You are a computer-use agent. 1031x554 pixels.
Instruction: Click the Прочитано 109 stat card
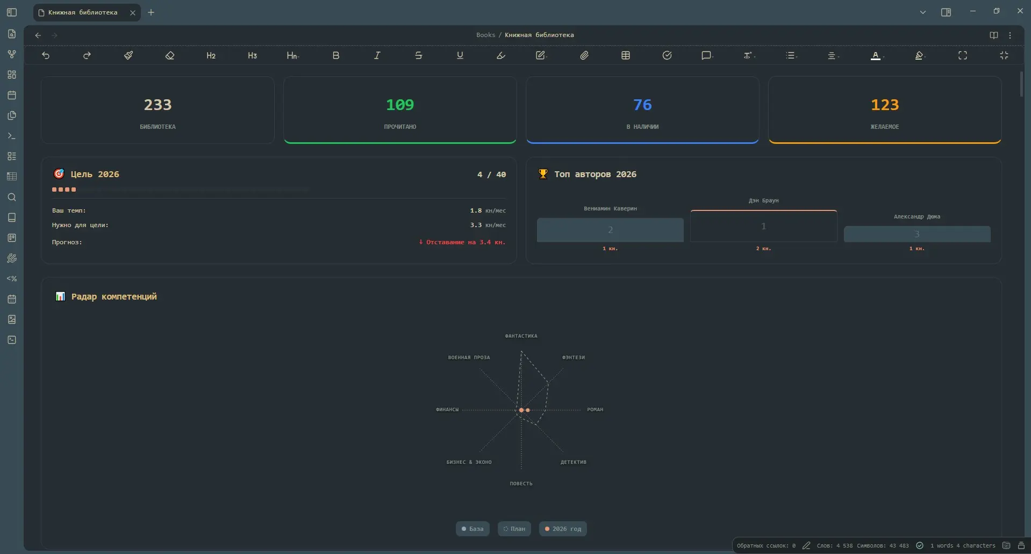tap(400, 110)
